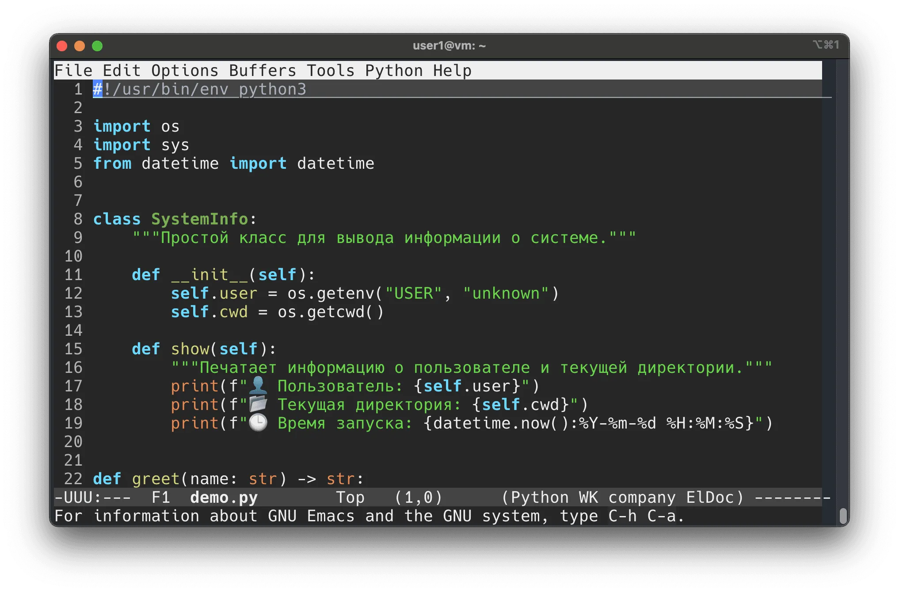The width and height of the screenshot is (899, 592).
Task: Click the folder emoji on line 18
Action: (x=258, y=404)
